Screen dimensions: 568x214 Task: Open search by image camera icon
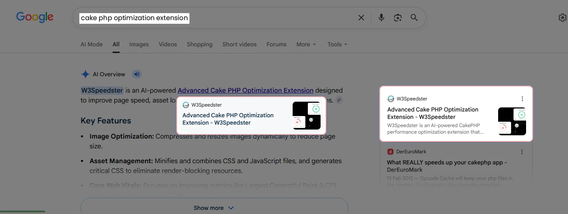[397, 18]
